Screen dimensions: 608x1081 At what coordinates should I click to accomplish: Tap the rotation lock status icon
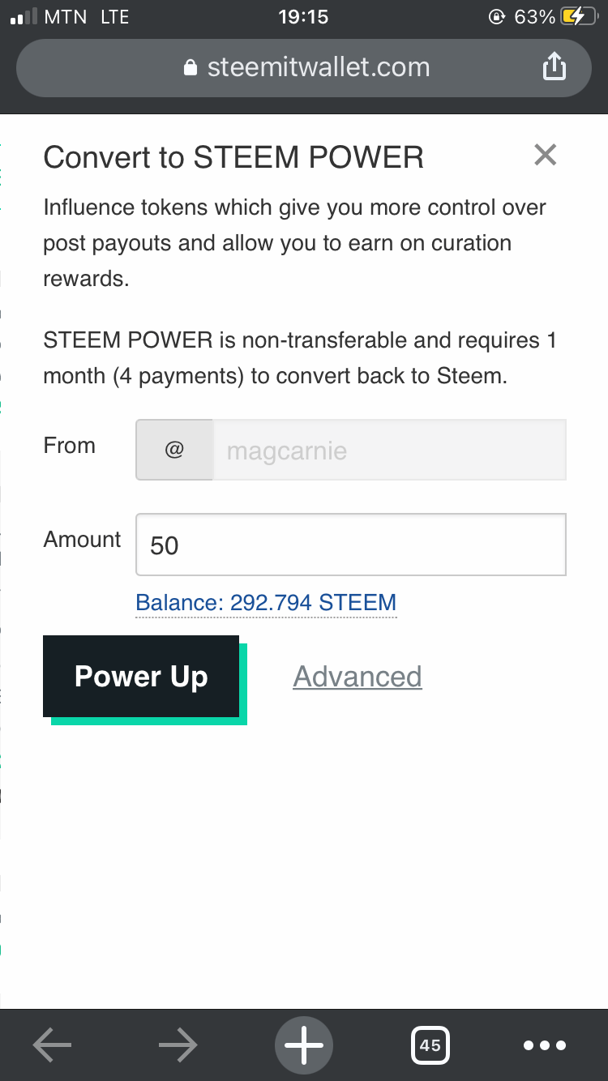[497, 16]
